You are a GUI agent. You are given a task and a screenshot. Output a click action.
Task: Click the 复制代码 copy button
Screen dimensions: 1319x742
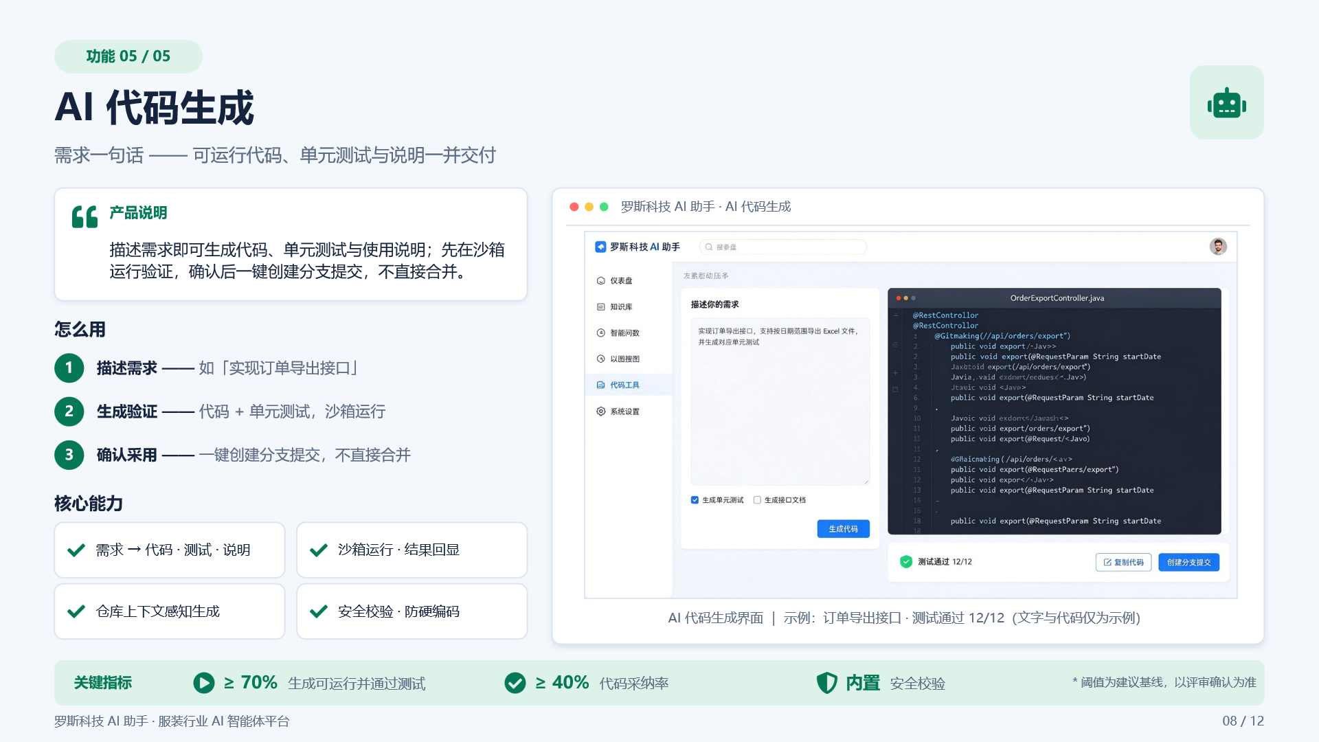click(1123, 562)
